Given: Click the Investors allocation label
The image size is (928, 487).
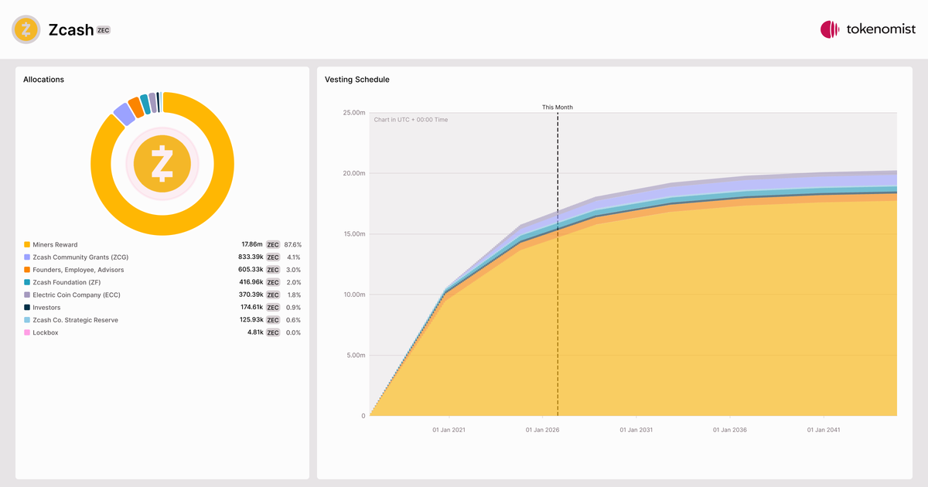Looking at the screenshot, I should click(x=46, y=308).
